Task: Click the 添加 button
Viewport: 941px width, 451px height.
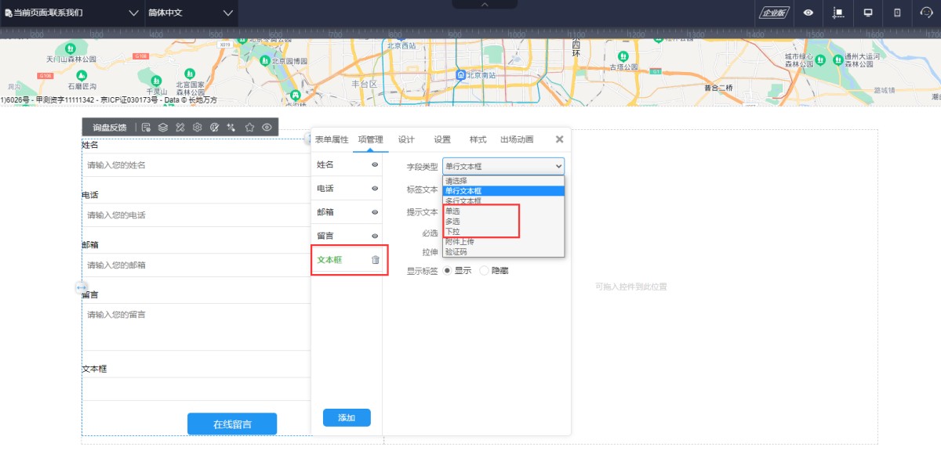Action: click(x=347, y=418)
